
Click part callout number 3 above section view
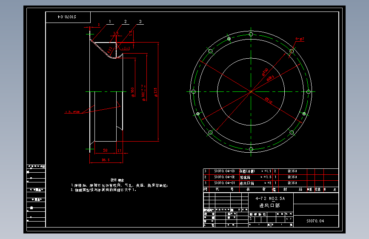140,21
